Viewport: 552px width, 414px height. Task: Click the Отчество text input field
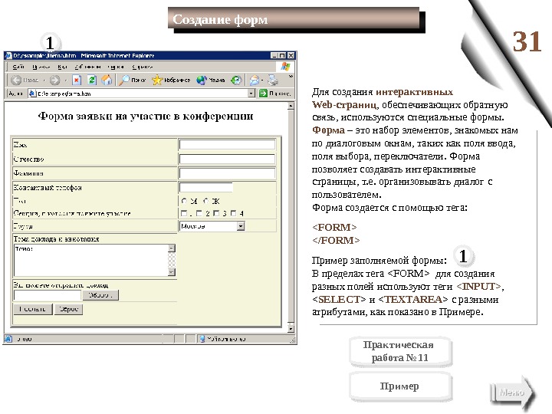click(x=227, y=159)
